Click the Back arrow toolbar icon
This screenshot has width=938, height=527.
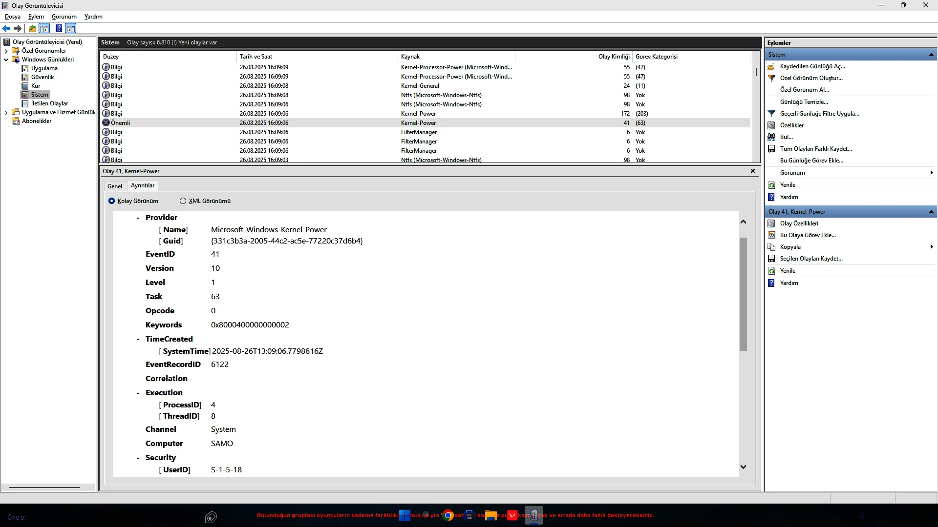pyautogui.click(x=6, y=29)
